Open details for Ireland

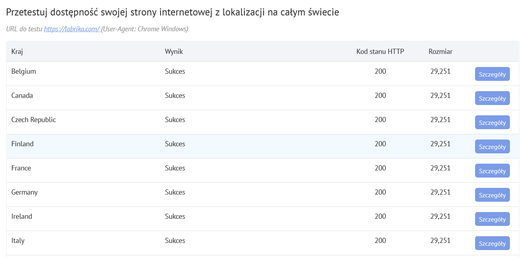click(492, 219)
